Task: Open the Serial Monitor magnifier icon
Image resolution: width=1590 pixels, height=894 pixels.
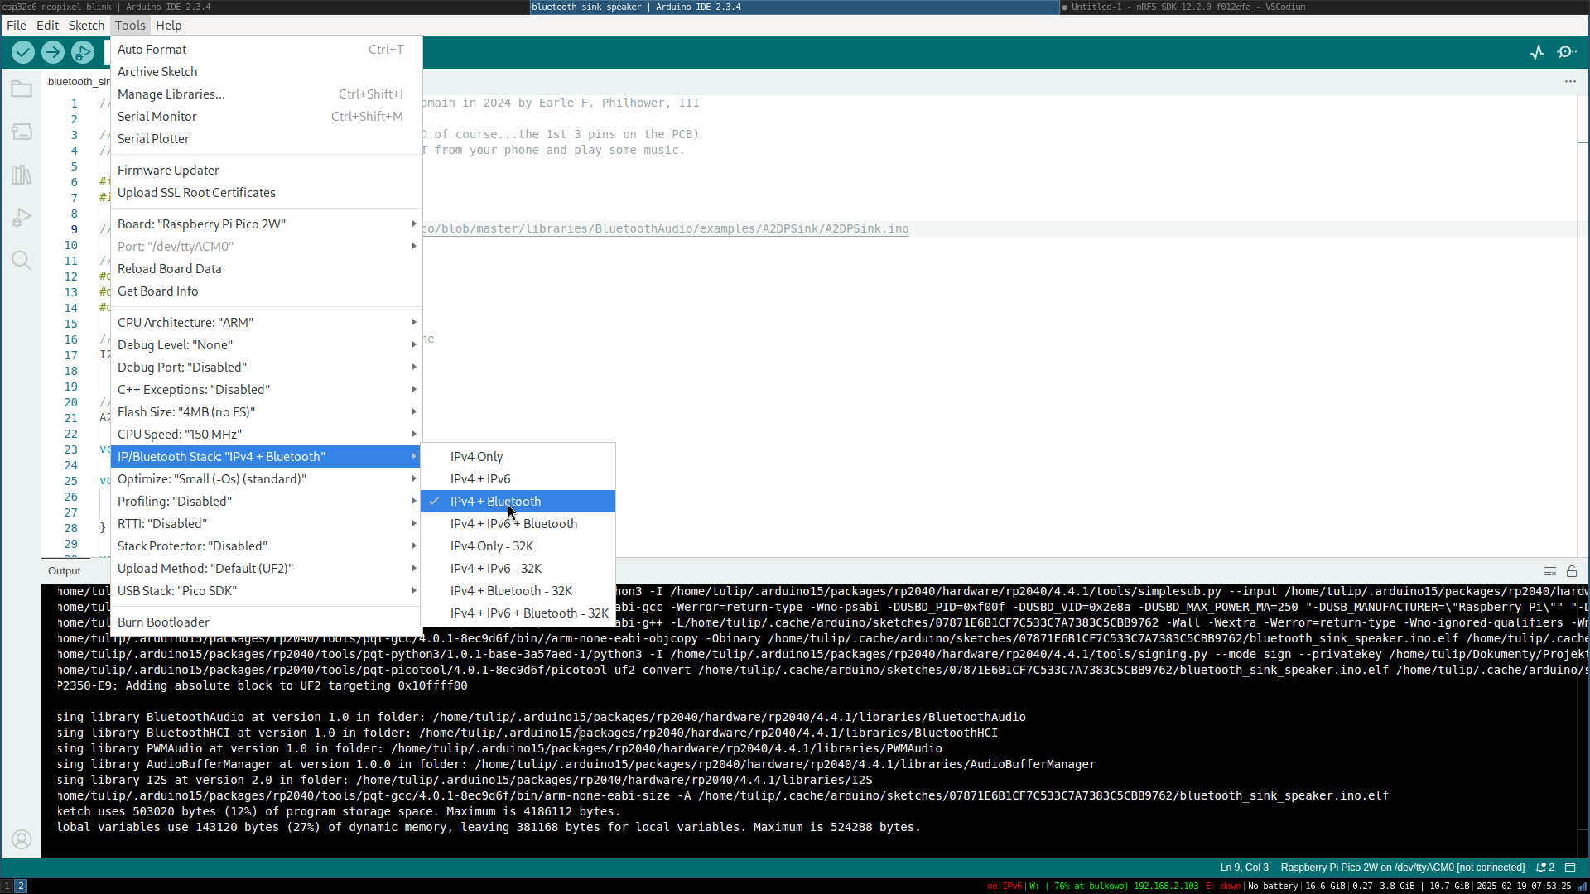Action: (1567, 52)
